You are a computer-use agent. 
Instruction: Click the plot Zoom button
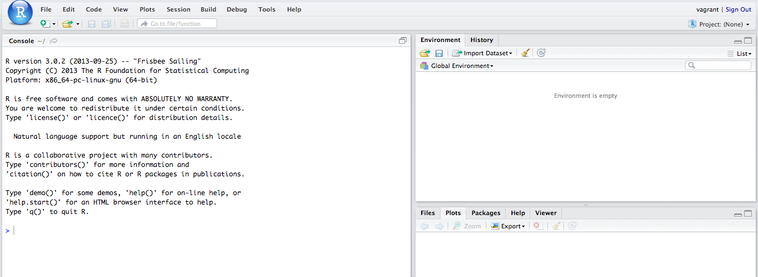(467, 226)
